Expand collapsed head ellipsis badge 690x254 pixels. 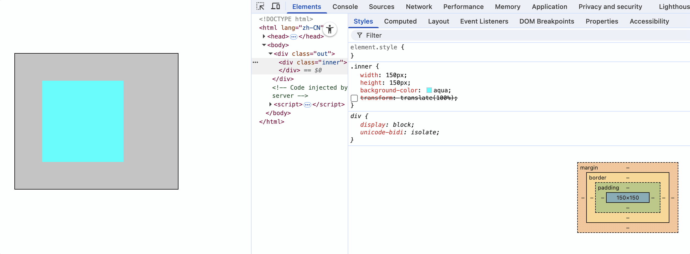point(294,37)
